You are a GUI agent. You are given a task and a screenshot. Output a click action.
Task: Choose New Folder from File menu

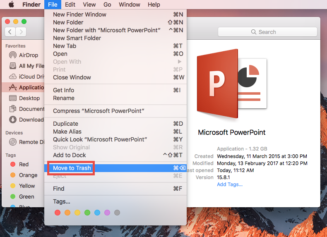[115, 22]
